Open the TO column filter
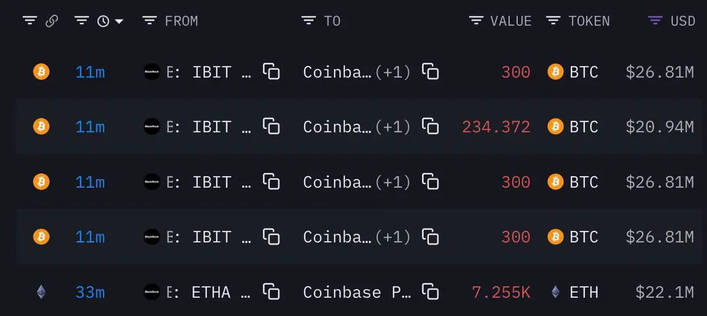Screen dimensions: 707x316 coord(309,21)
